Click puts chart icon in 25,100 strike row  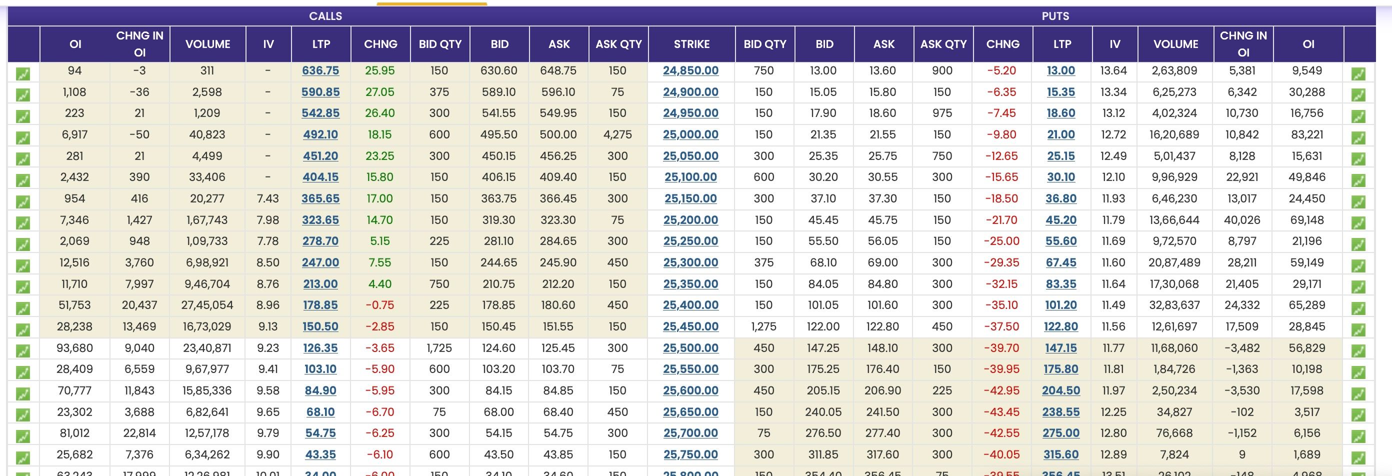(1358, 180)
